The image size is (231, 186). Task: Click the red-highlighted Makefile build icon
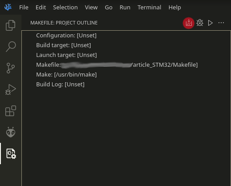[189, 23]
